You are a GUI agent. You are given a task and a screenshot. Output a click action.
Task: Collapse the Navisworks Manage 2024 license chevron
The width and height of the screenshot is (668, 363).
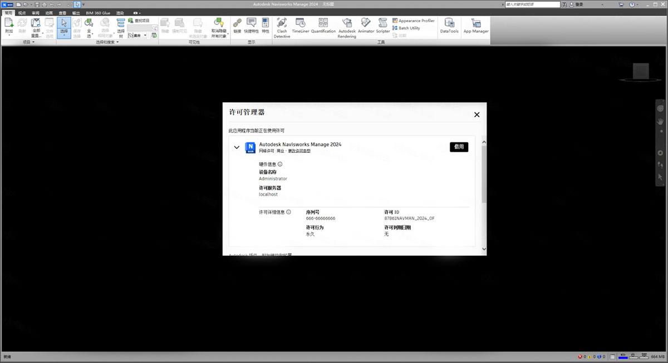[237, 147]
